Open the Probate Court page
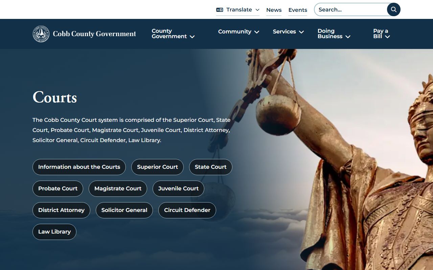The height and width of the screenshot is (270, 433). 58,189
